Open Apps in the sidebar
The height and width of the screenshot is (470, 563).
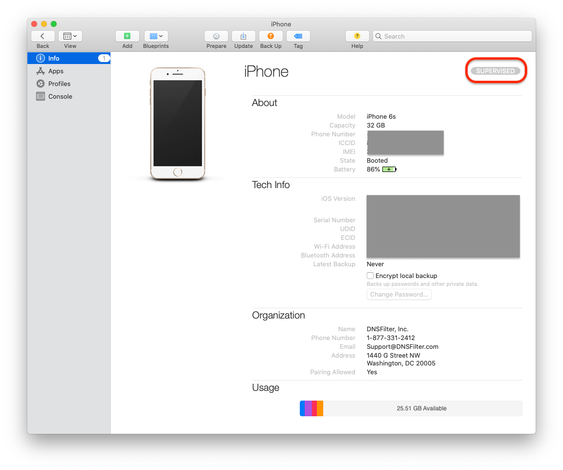pos(69,71)
